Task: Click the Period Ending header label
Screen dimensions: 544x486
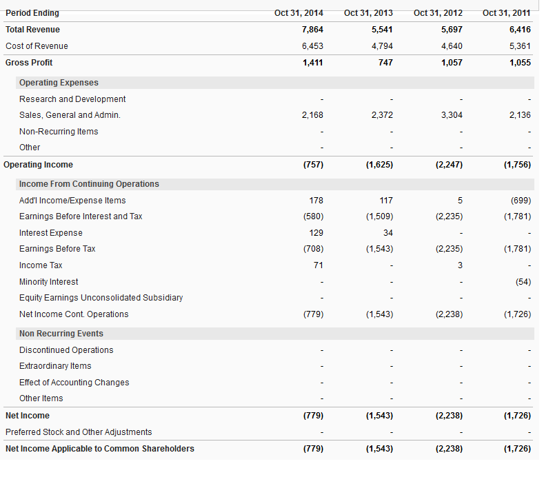Action: click(32, 13)
